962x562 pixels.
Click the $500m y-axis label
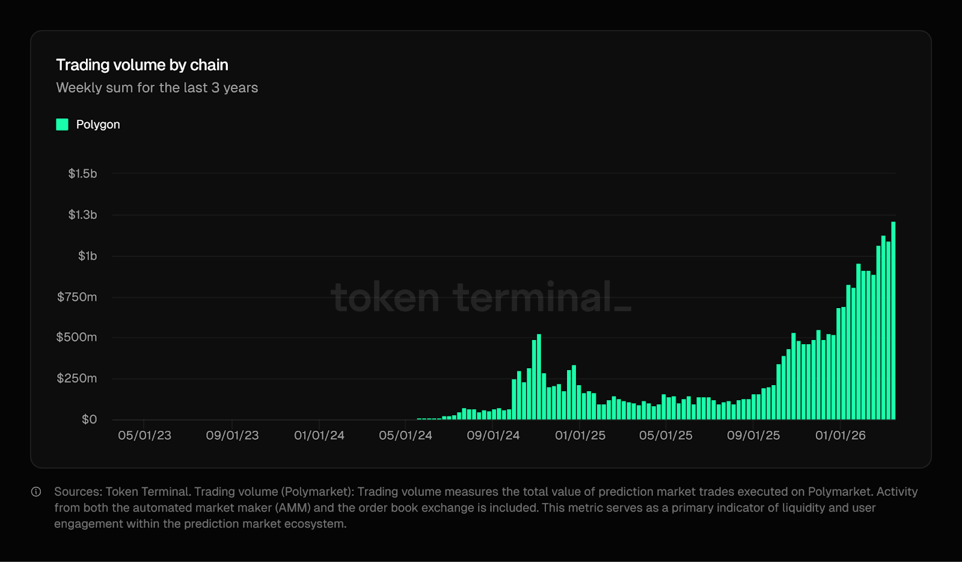tap(76, 337)
